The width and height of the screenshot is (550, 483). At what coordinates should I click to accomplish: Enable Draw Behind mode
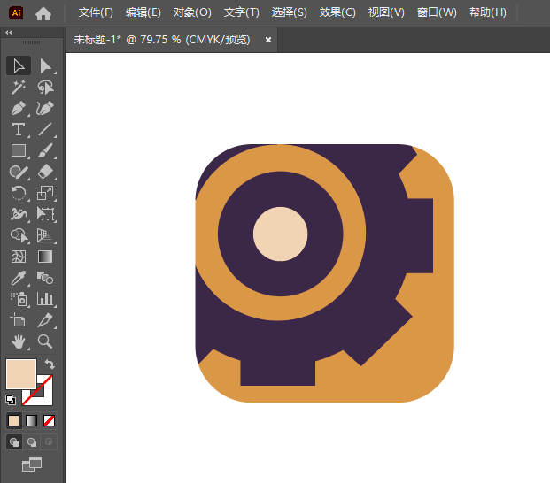[x=32, y=442]
